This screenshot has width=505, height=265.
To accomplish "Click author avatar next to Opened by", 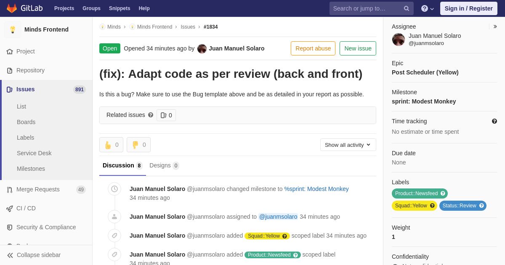I will point(202,48).
